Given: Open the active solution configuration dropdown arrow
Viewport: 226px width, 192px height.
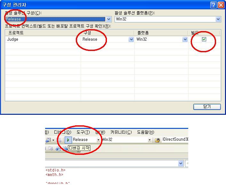Looking at the screenshot, I should 109,19.
